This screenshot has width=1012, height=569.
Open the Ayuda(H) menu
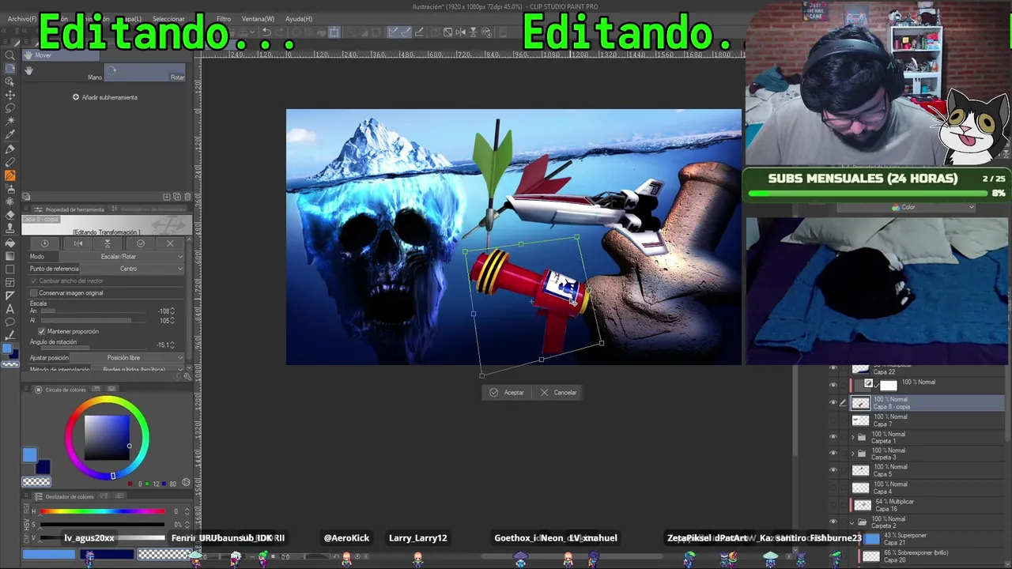(x=299, y=19)
